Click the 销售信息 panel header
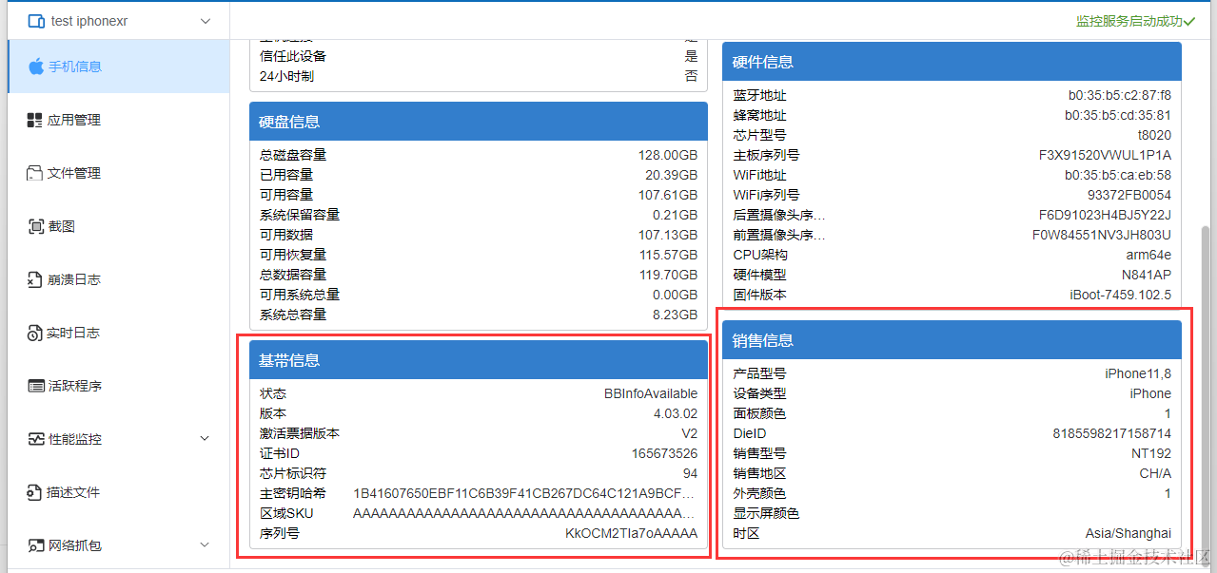1217x573 pixels. click(952, 340)
